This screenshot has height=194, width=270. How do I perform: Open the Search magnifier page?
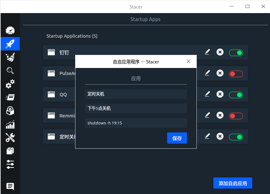10,71
